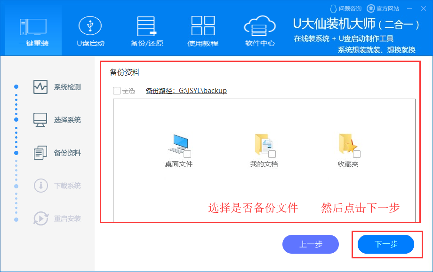433x272 pixels.
Task: Click the 选择系统 step label
Action: [x=67, y=120]
